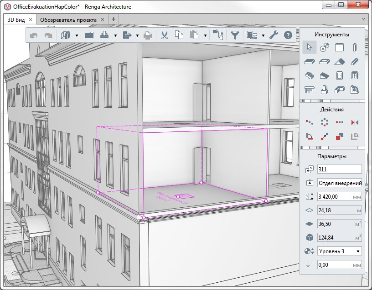Activate the Railing tool

(309, 90)
